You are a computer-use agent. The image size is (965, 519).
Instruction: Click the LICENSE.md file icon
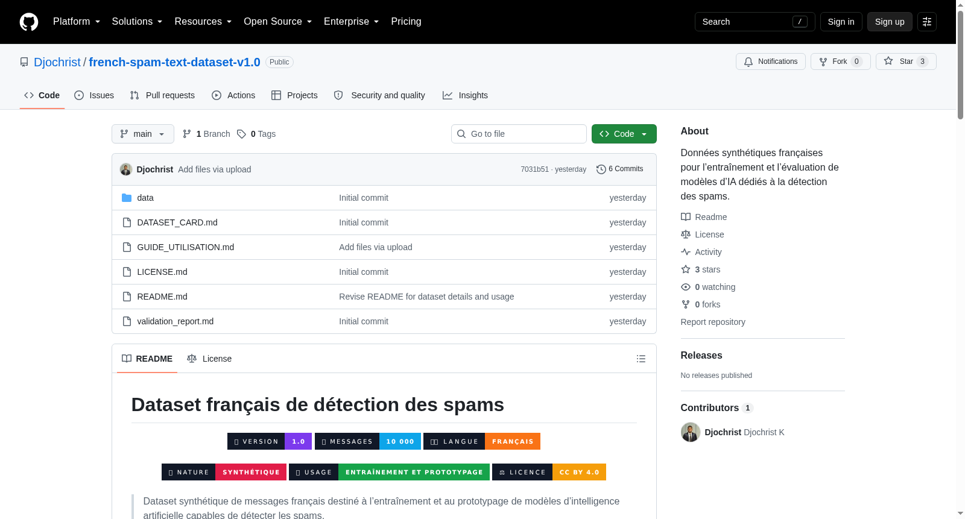[x=127, y=272]
